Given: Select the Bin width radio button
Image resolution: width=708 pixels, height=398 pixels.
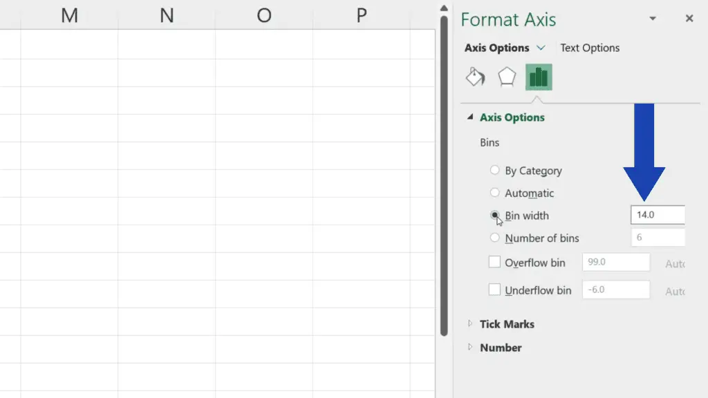Looking at the screenshot, I should [x=494, y=216].
